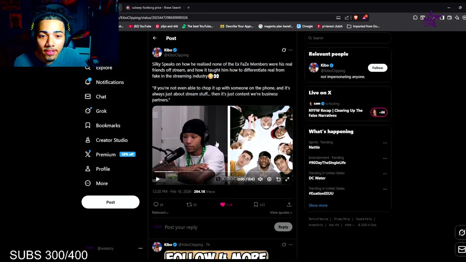Screen dimensions: 466x262
Task: Select Notifications in the sidebar menu
Action: 110,82
